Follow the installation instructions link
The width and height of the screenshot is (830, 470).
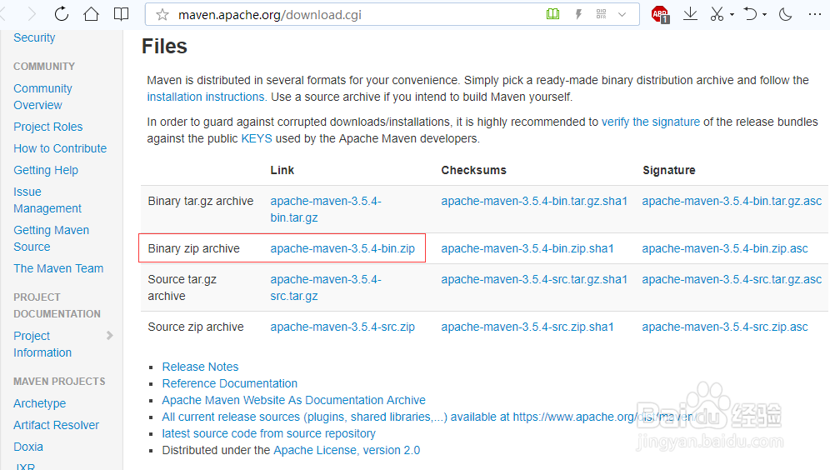point(207,97)
